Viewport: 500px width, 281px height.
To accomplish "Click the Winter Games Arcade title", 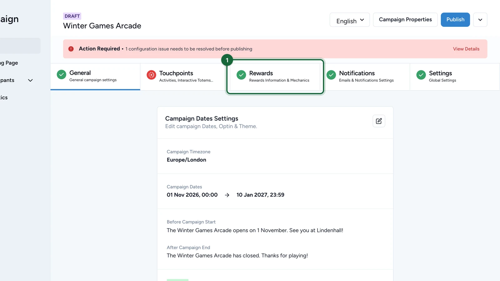I will 102,26.
